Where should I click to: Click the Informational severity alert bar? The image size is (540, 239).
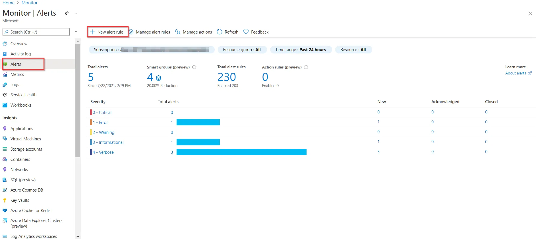point(198,142)
